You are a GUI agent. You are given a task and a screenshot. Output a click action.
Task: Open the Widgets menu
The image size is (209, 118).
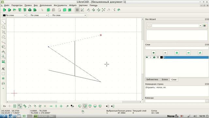[x=73, y=5]
